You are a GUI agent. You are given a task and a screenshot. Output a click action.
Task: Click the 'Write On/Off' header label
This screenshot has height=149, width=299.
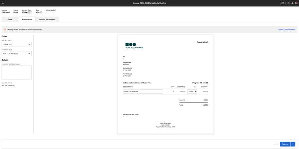(51, 10)
